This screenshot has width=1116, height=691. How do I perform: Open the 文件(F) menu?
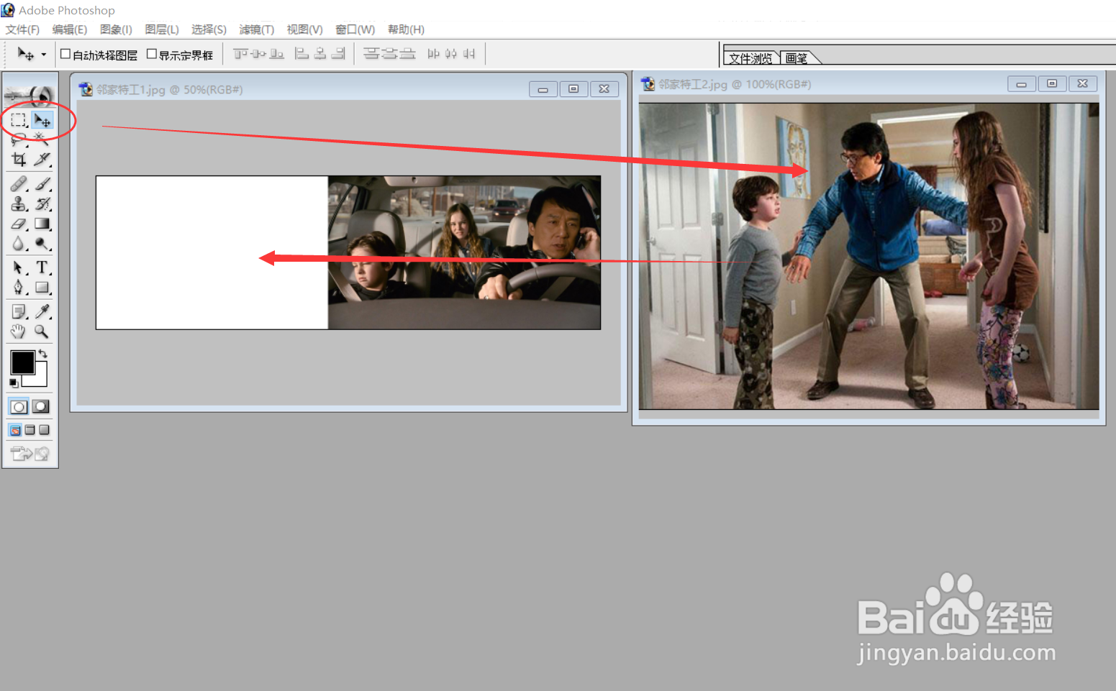[x=22, y=29]
